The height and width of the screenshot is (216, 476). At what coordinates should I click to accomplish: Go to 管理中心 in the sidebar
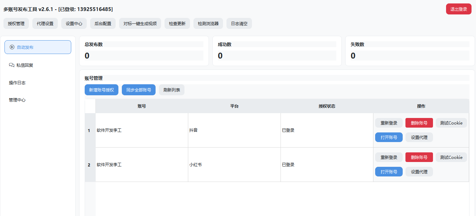coord(17,100)
